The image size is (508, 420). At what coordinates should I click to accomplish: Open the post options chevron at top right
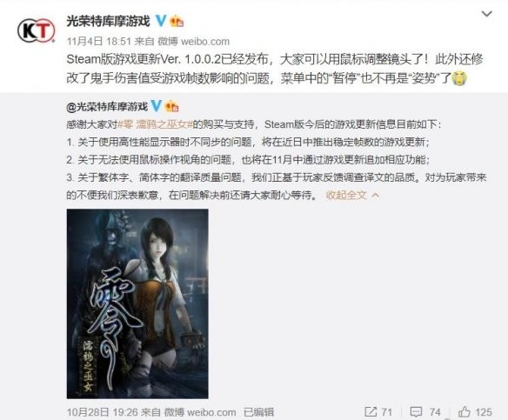(x=486, y=14)
